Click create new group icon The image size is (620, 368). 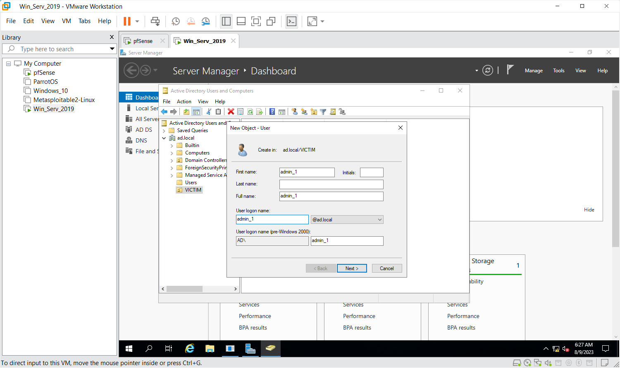click(x=304, y=112)
